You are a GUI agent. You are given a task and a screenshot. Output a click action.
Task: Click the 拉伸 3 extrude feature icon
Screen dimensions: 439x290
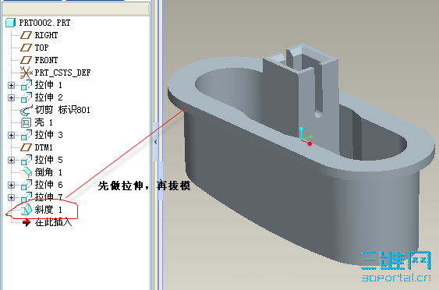pyautogui.click(x=27, y=135)
